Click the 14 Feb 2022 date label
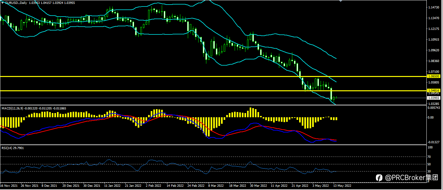This screenshot has width=443, height=190. coord(175,186)
